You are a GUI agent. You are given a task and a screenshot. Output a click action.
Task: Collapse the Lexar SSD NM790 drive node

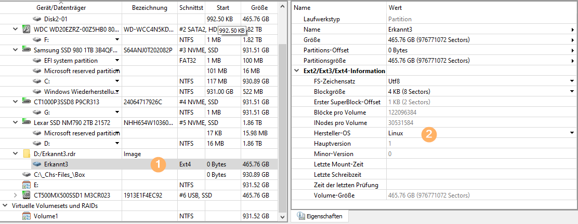coord(14,123)
